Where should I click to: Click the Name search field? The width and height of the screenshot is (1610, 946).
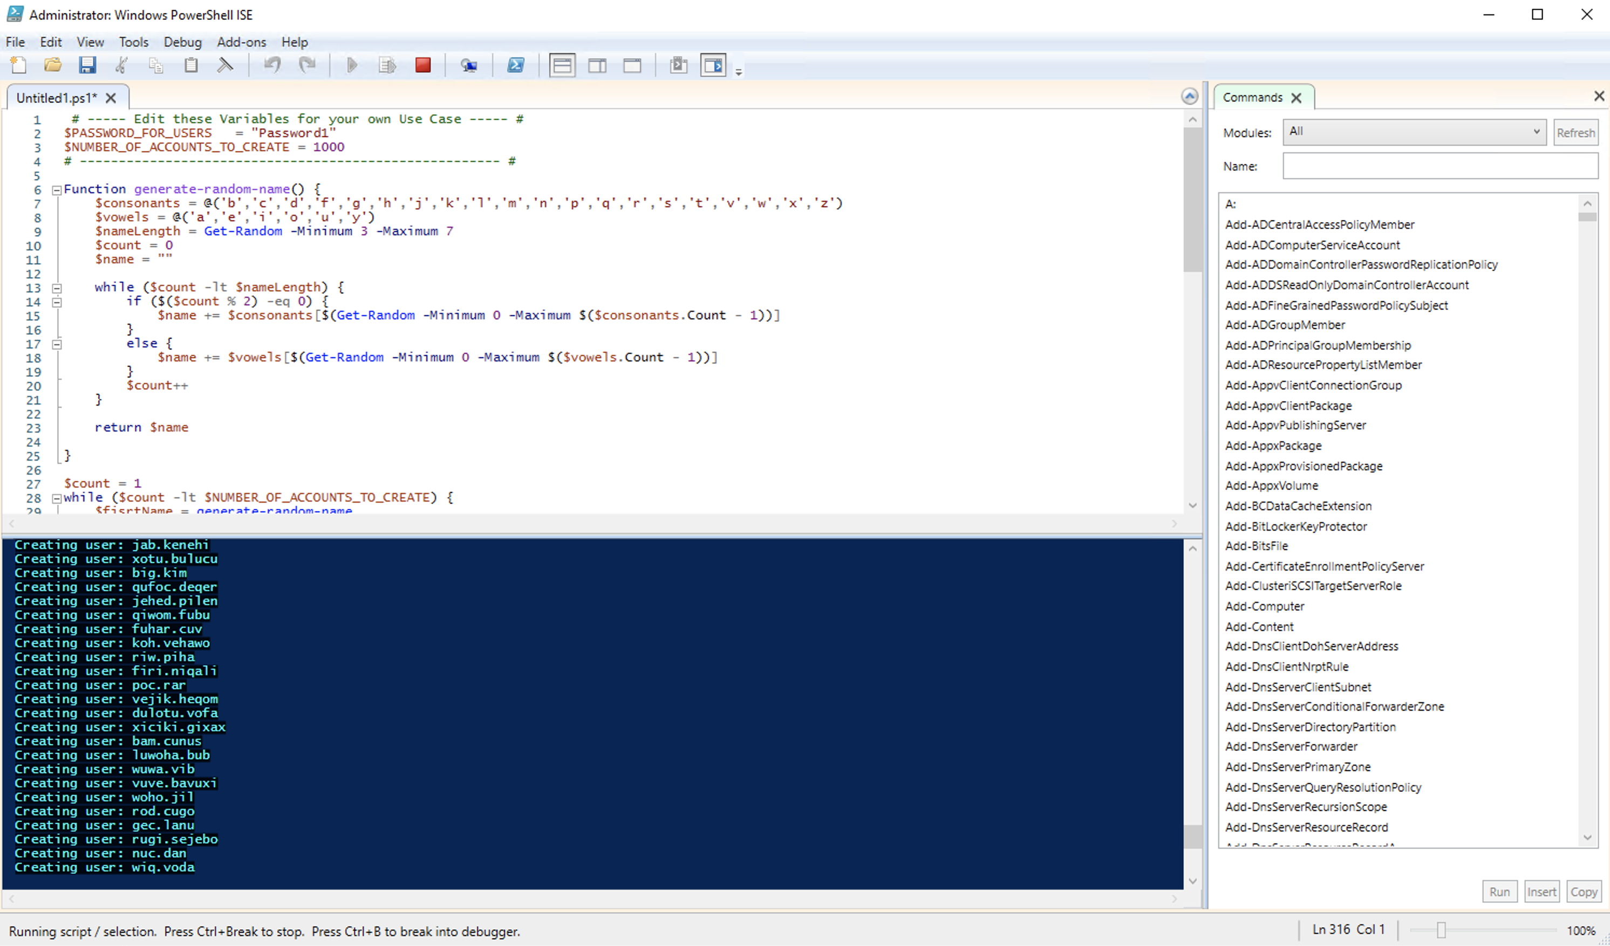(x=1440, y=166)
